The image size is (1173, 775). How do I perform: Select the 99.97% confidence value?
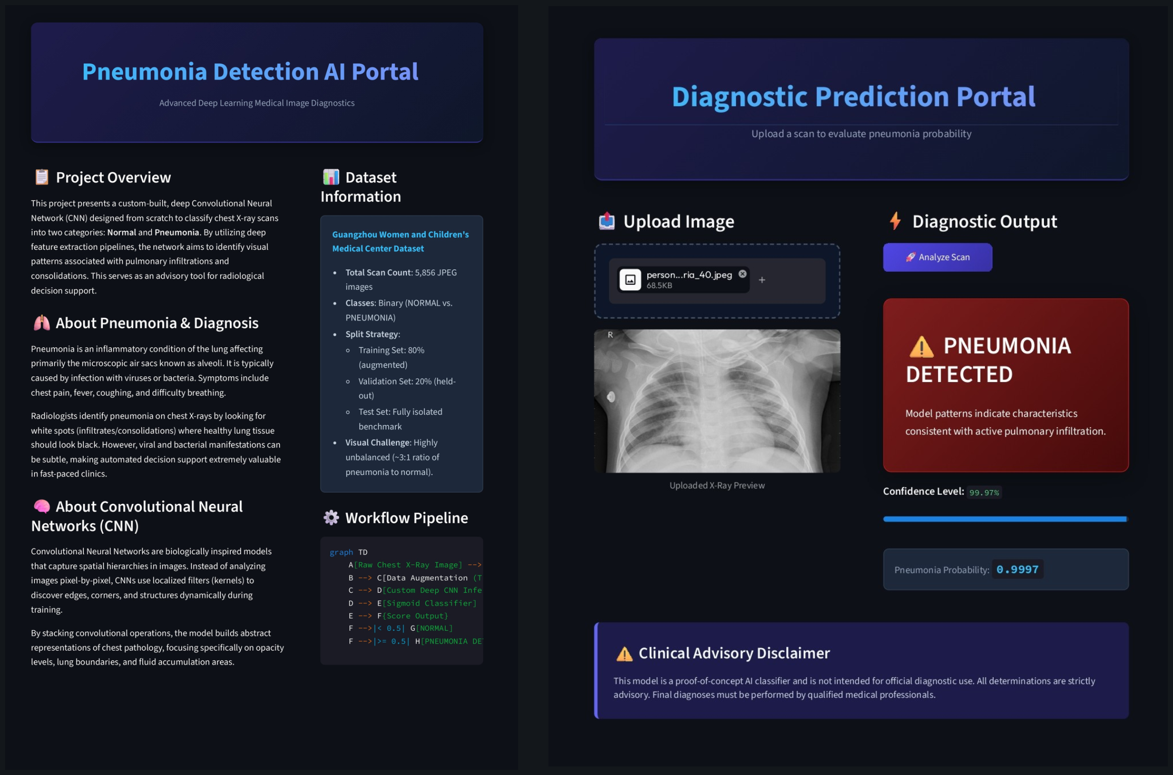(984, 492)
